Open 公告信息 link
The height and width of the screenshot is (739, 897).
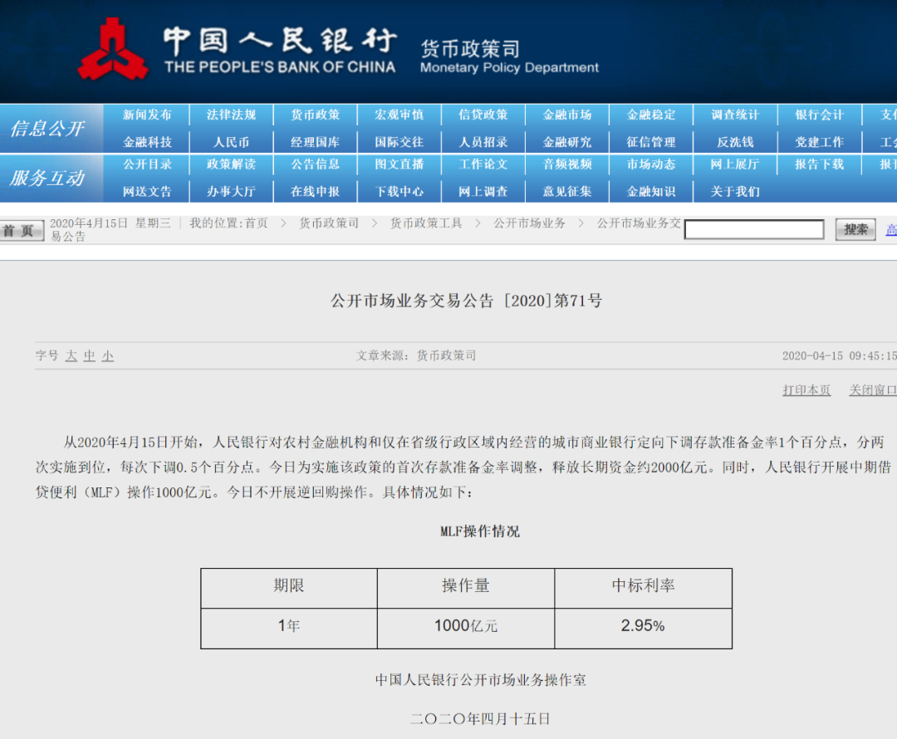pos(316,164)
